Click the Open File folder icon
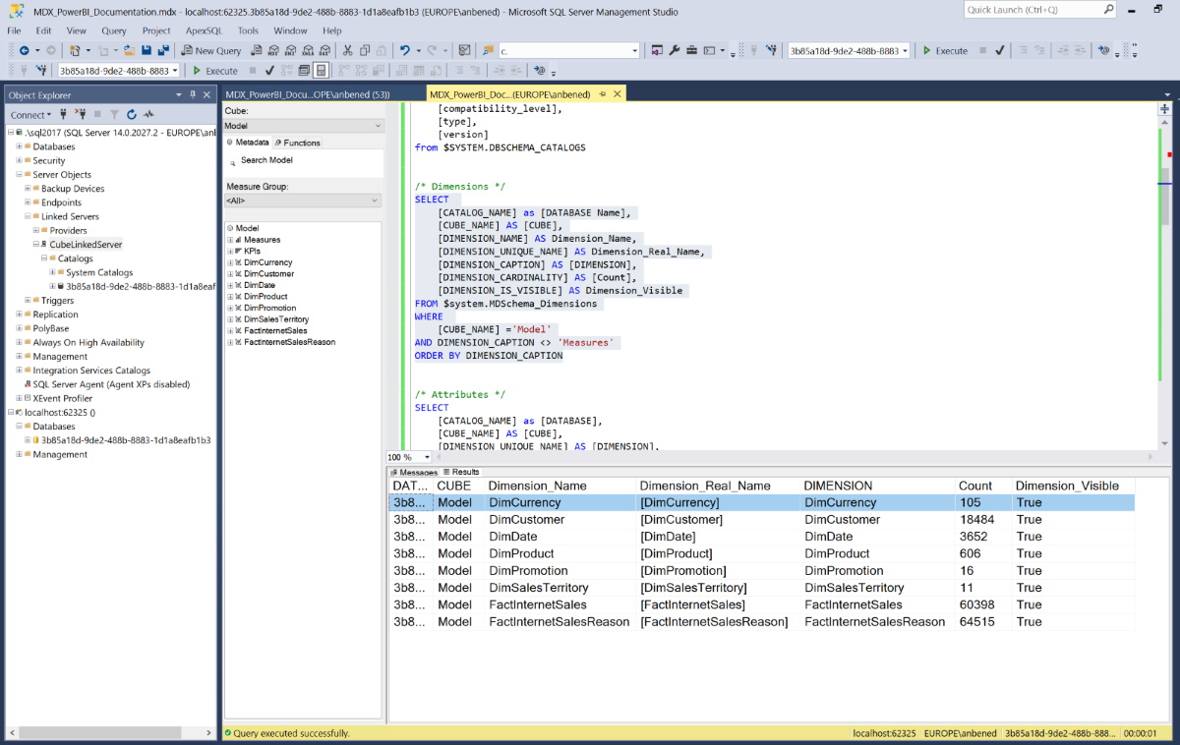 coord(128,50)
